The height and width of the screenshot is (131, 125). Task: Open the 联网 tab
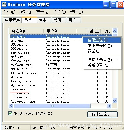point(59,20)
